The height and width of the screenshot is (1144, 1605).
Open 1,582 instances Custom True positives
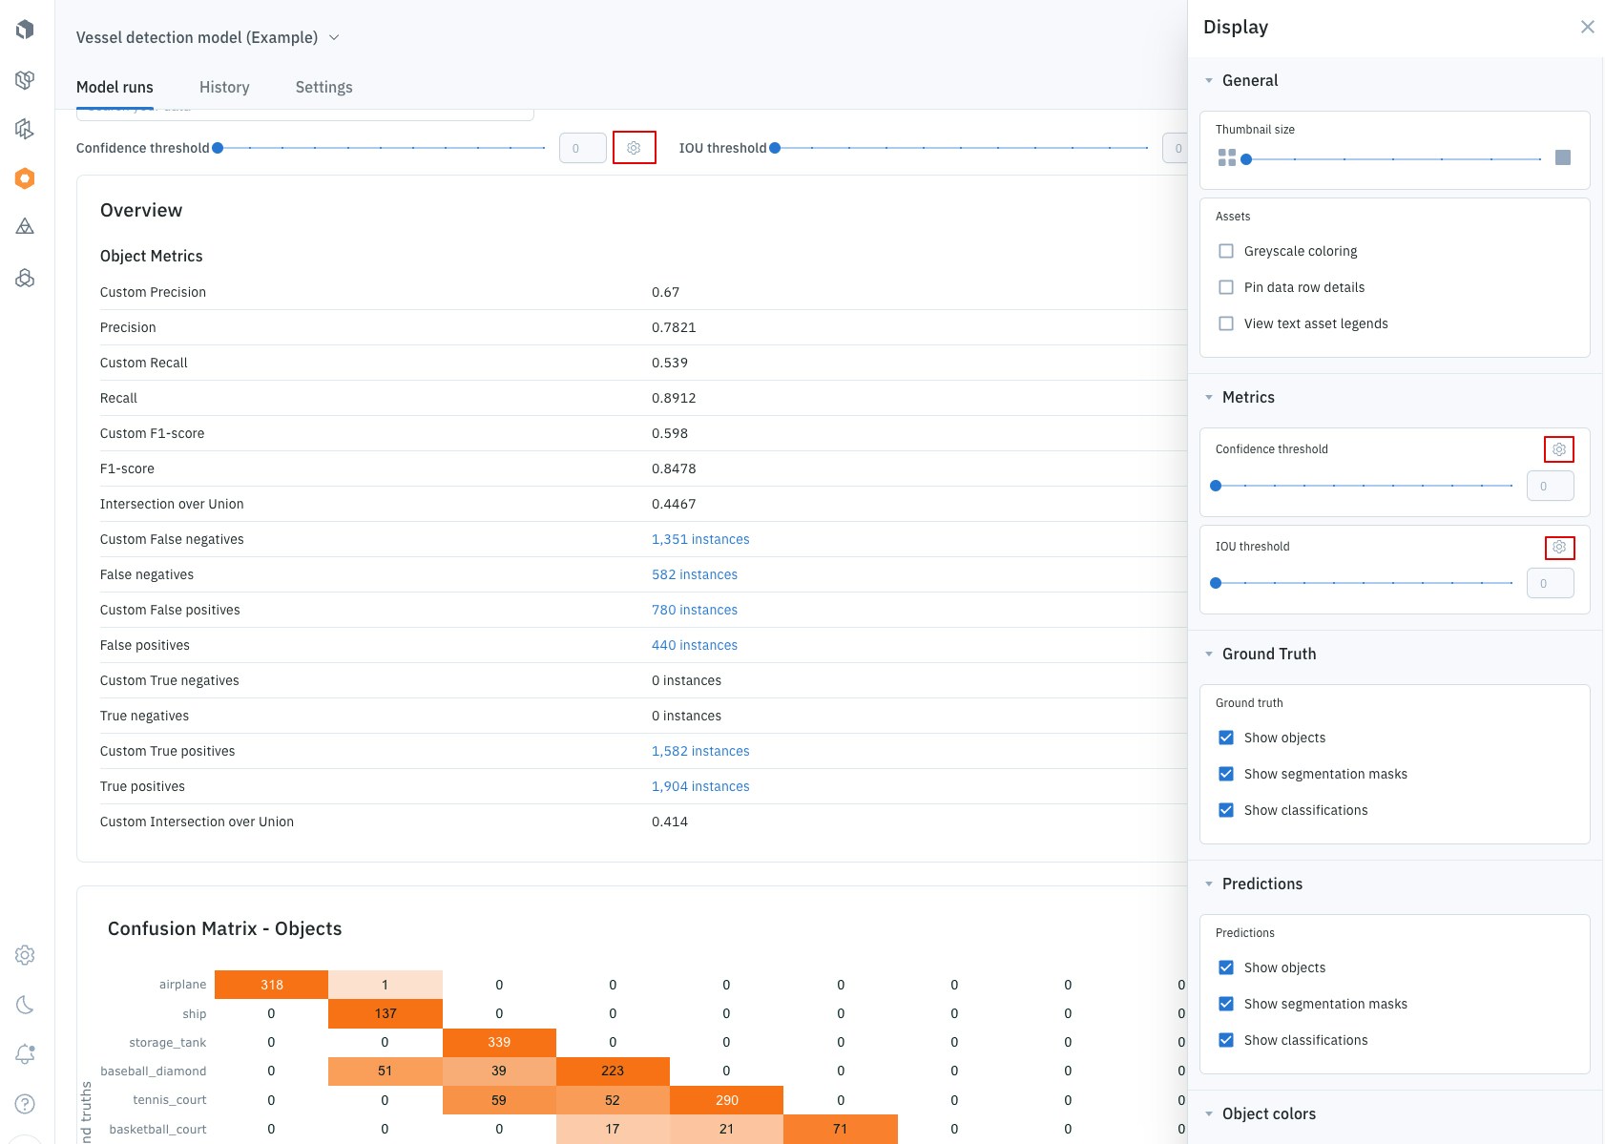click(x=700, y=751)
